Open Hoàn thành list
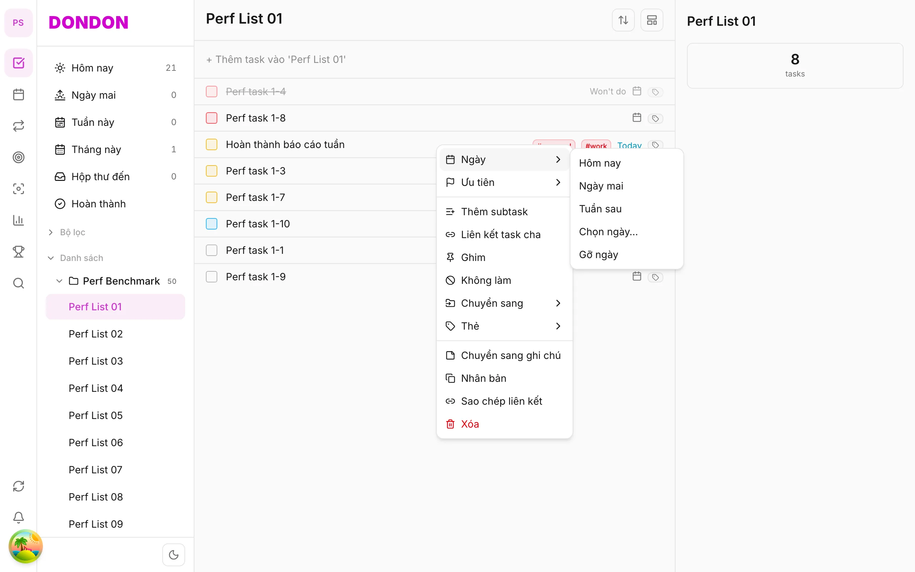 [x=115, y=204]
